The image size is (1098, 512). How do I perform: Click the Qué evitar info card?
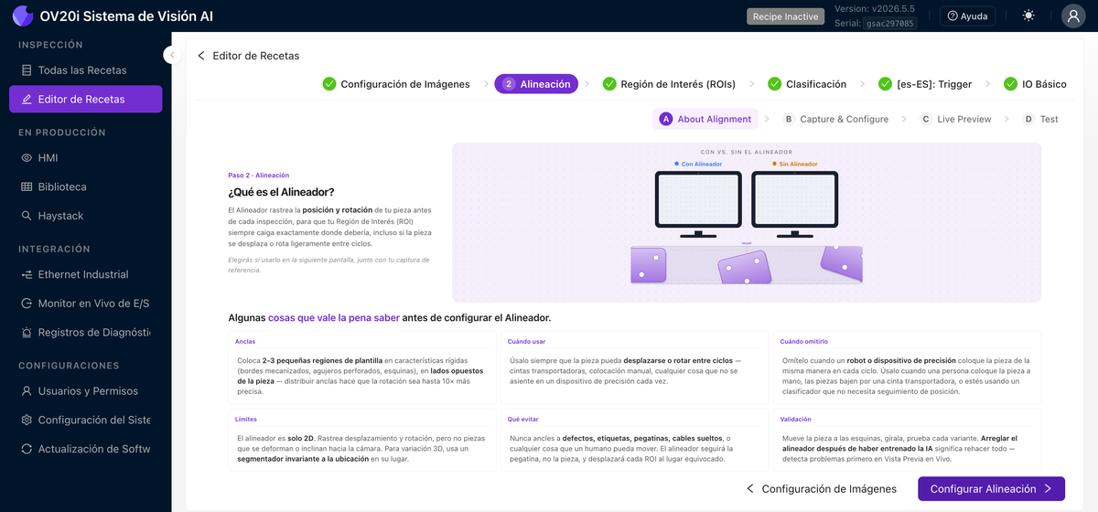pyautogui.click(x=633, y=439)
